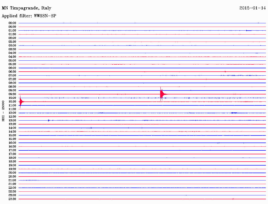Select the 18:00 time label

pyautogui.click(x=12, y=158)
